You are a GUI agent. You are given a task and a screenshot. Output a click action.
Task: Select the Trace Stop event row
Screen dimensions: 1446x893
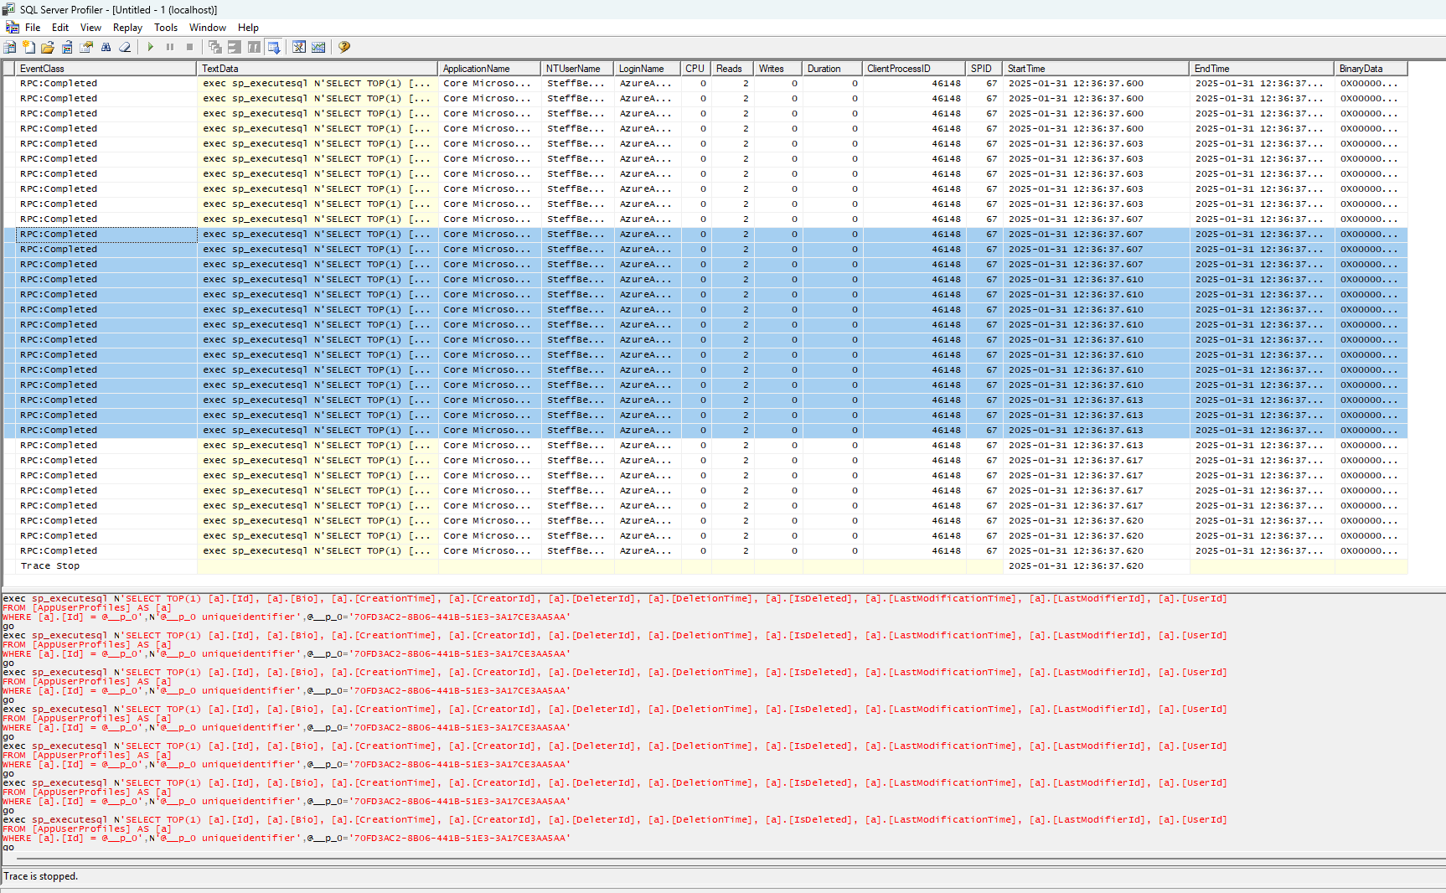pos(50,566)
